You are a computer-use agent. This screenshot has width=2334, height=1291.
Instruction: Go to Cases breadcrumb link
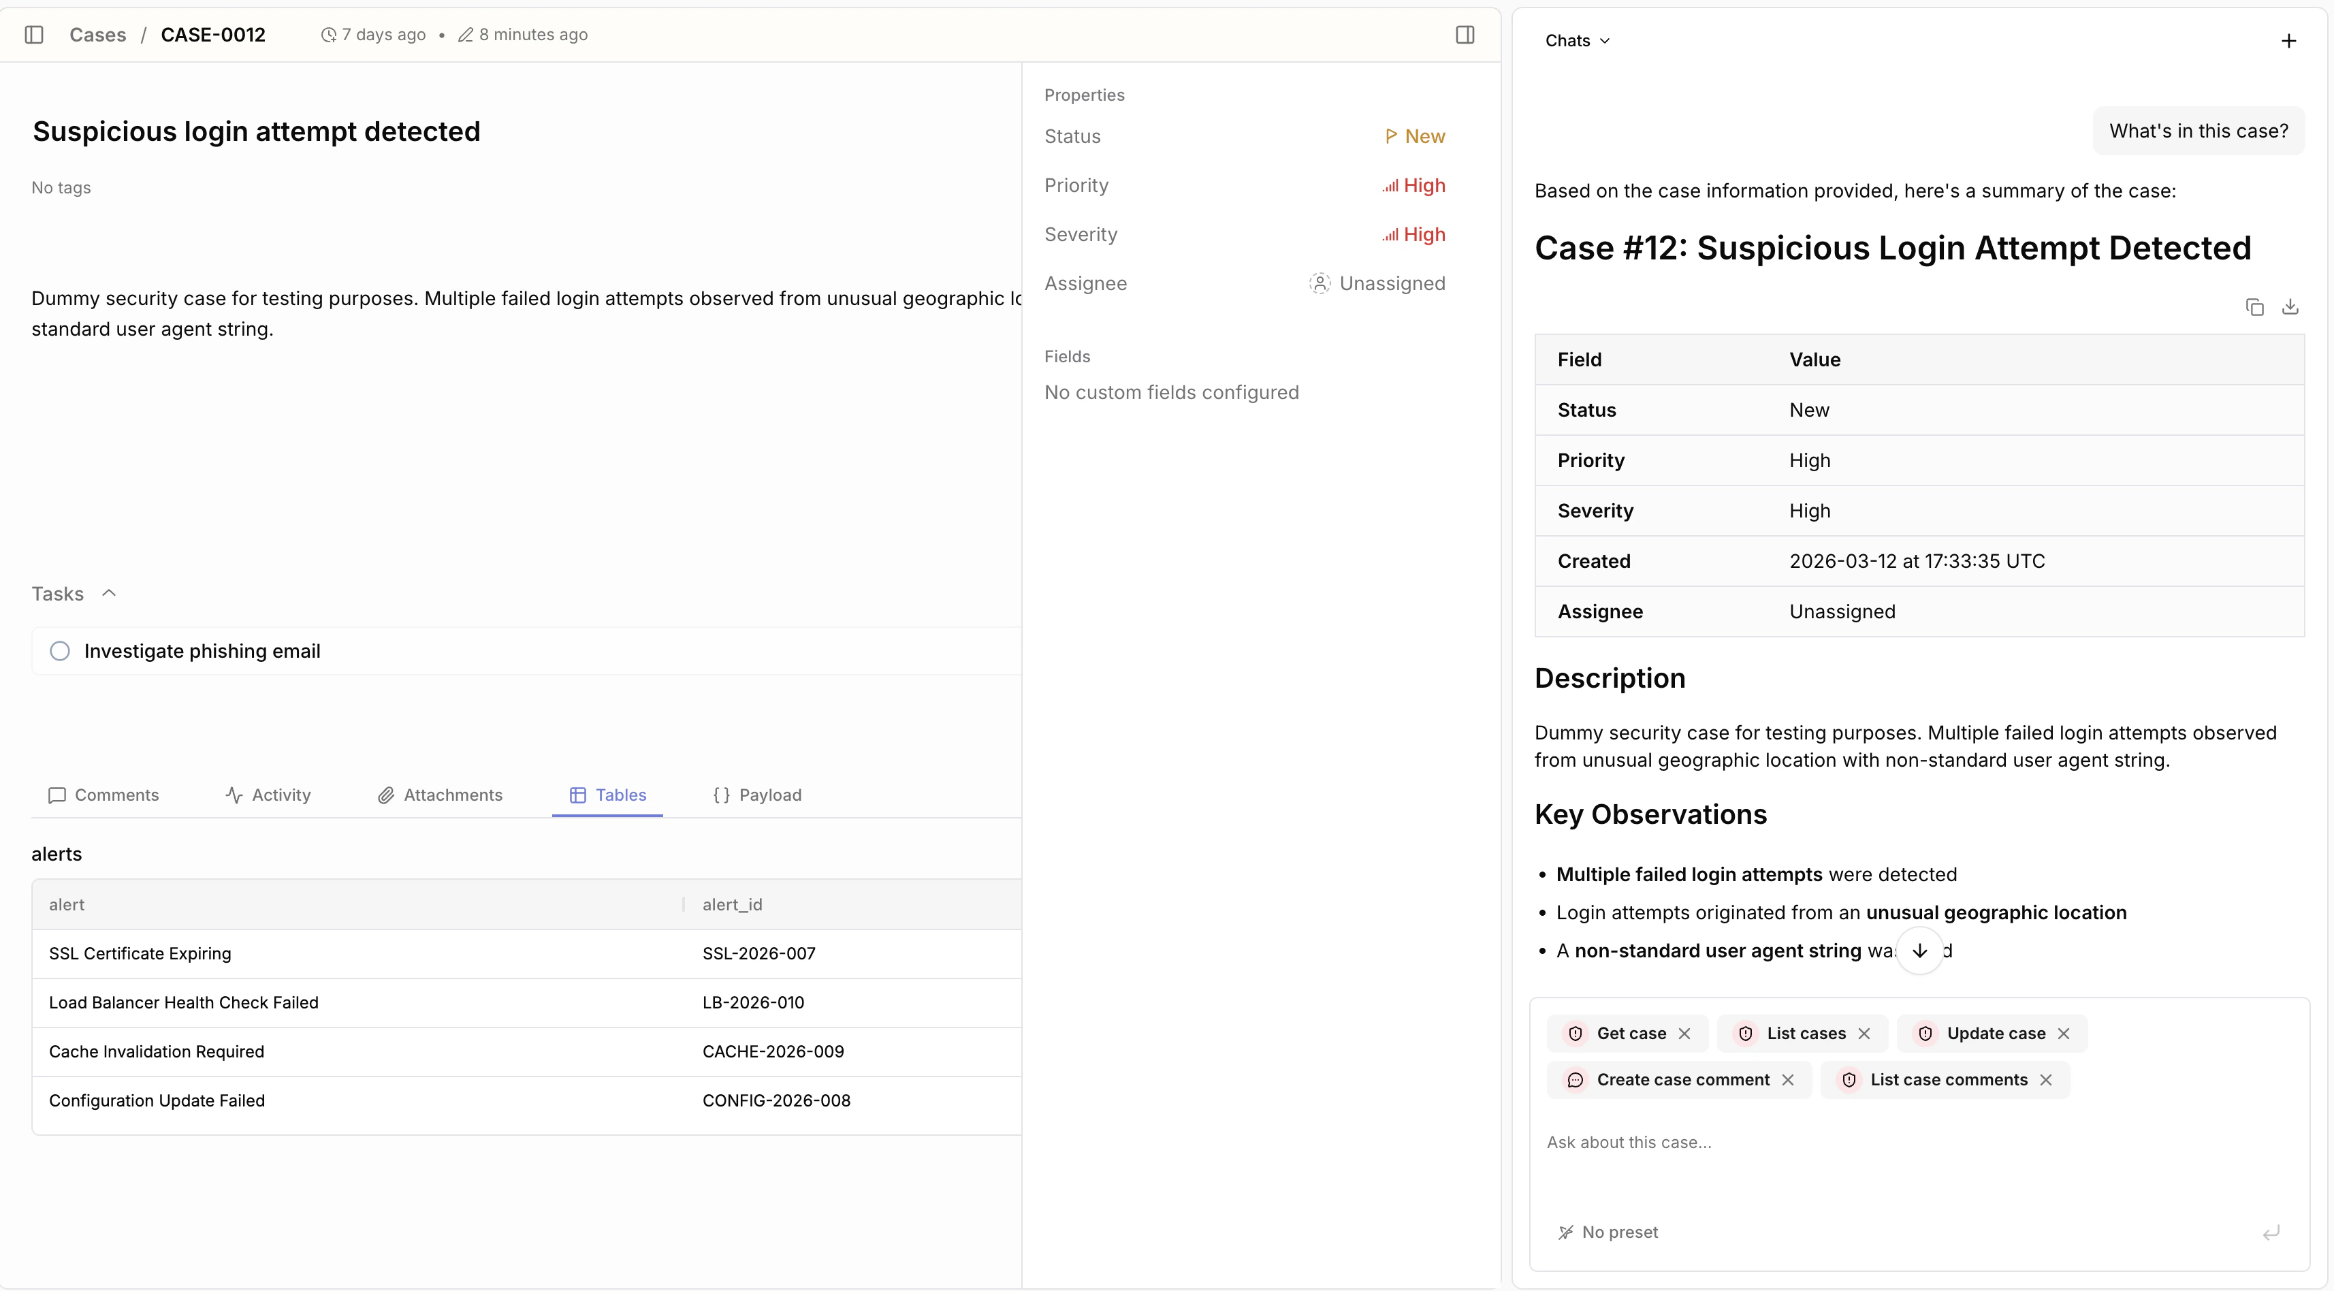pyautogui.click(x=98, y=35)
